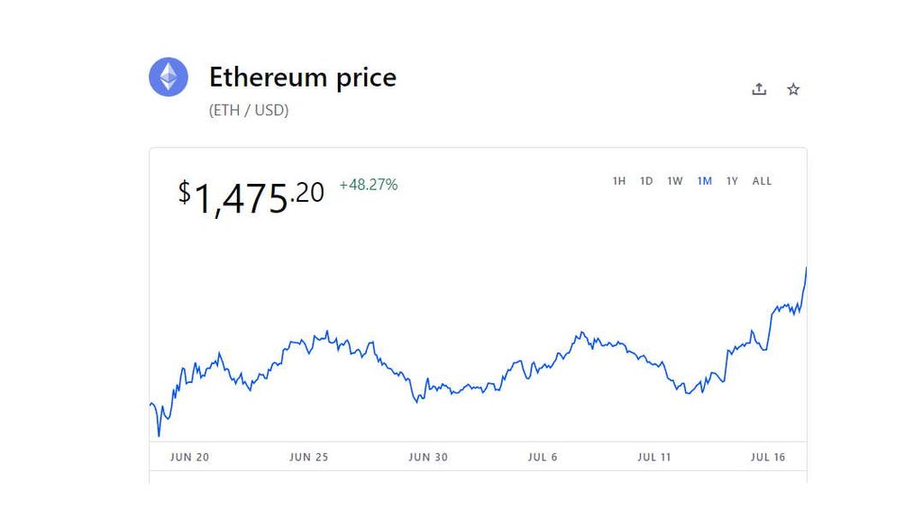Click the JUN 25 axis label
This screenshot has width=923, height=519.
click(308, 457)
